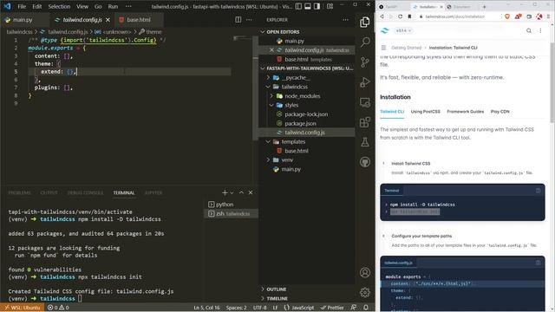Close tailwind.config.js in Open Editors list
Image resolution: width=555 pixels, height=312 pixels.
click(271, 50)
